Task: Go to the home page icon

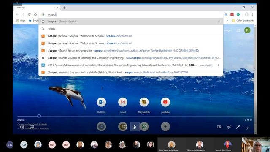Action: [x=35, y=14]
